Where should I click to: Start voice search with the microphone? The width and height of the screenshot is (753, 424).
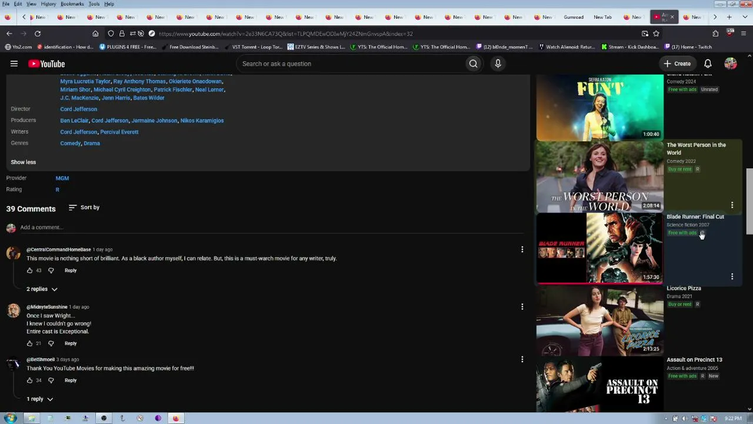tap(498, 64)
